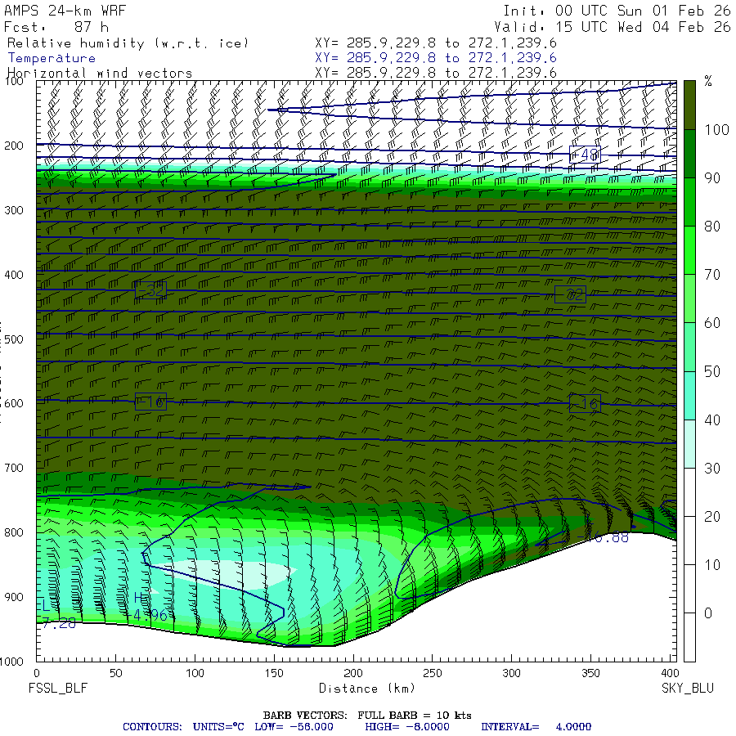Click the 350 tick on the distance axis

coord(590,673)
